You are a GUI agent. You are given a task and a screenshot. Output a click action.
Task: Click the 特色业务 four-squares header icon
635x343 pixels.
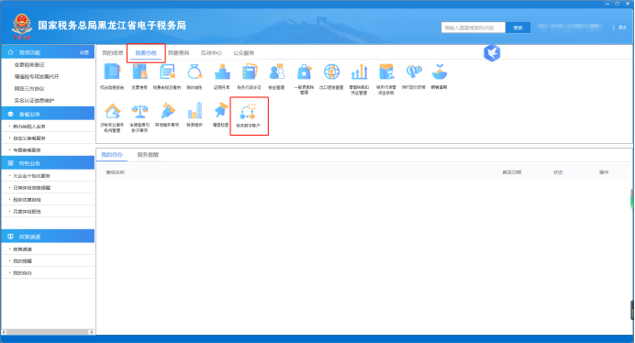click(x=10, y=163)
